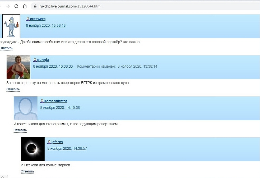Click punnja's caped wrestler avatar

pyautogui.click(x=18, y=67)
